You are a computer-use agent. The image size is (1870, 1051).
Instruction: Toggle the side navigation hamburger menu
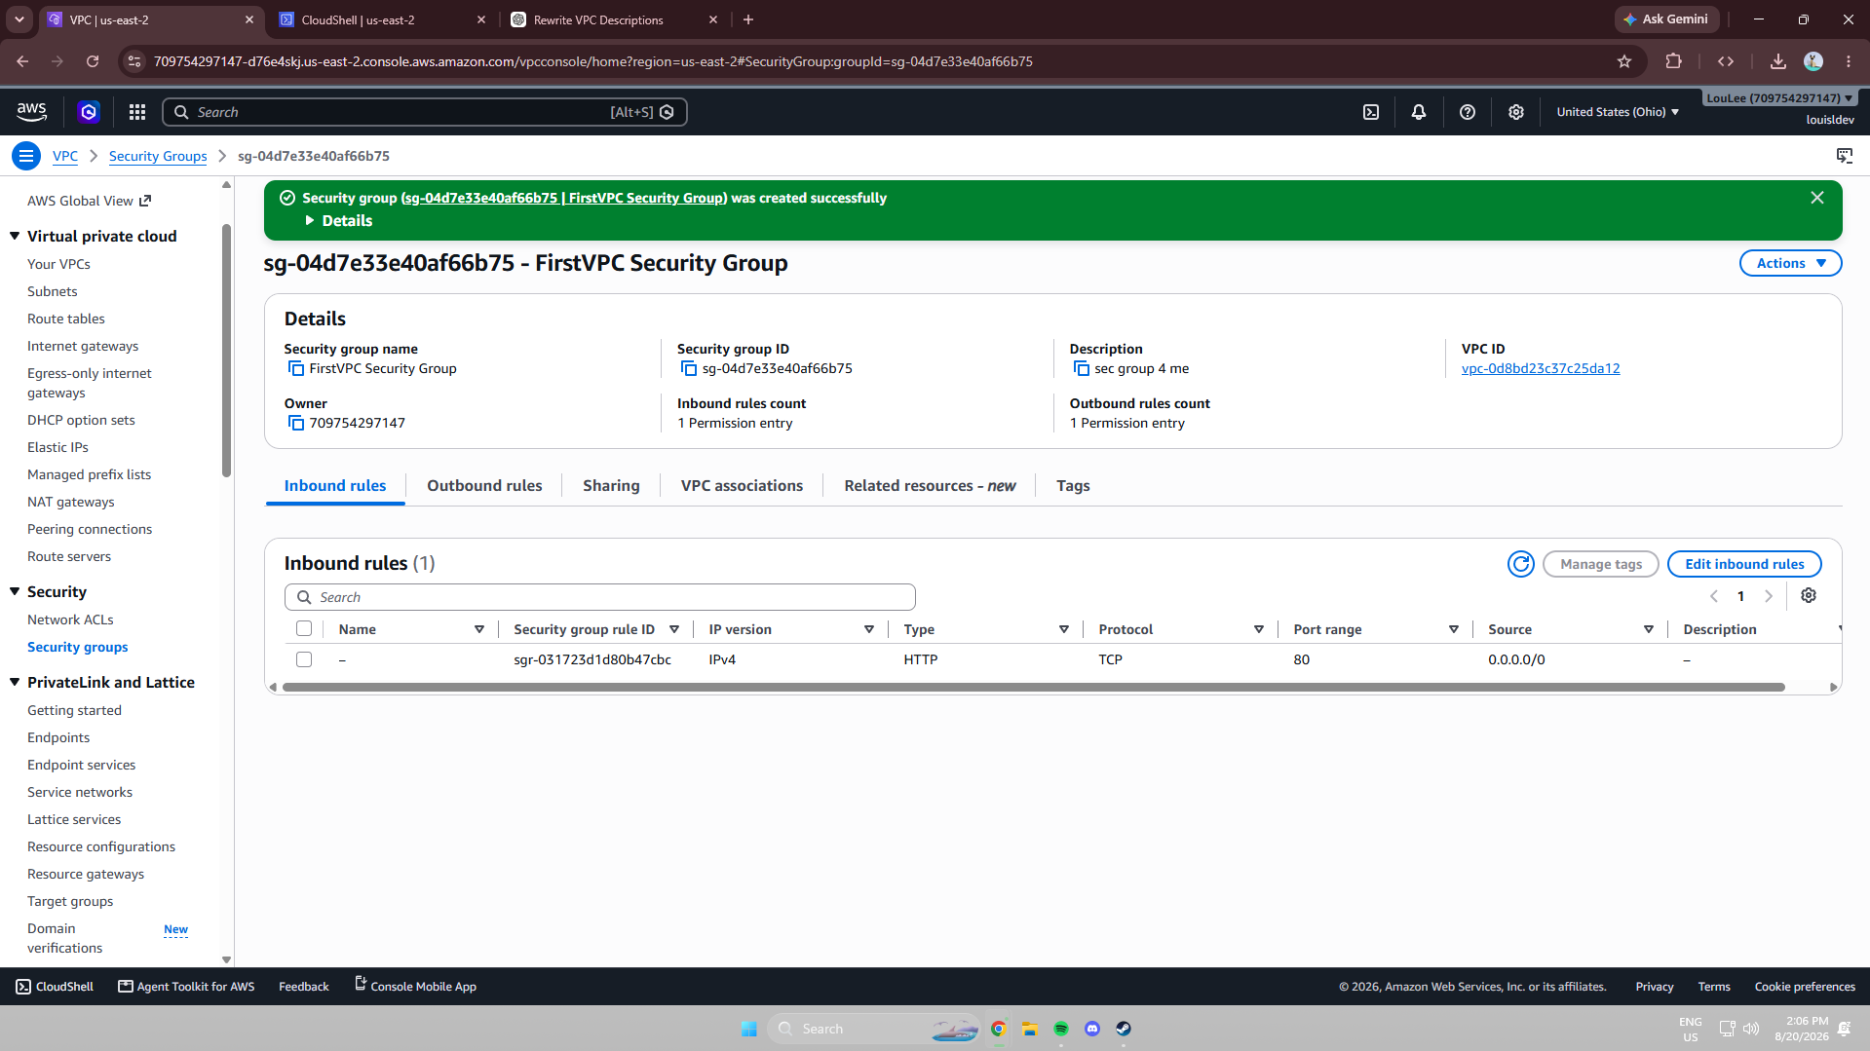click(x=26, y=156)
